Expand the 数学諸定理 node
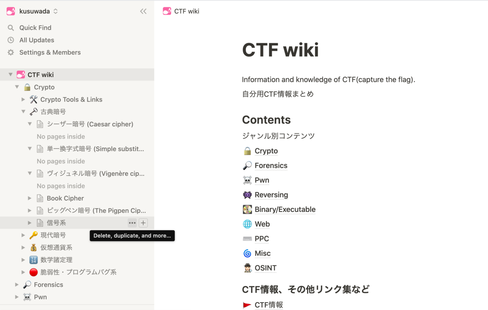 tap(23, 260)
